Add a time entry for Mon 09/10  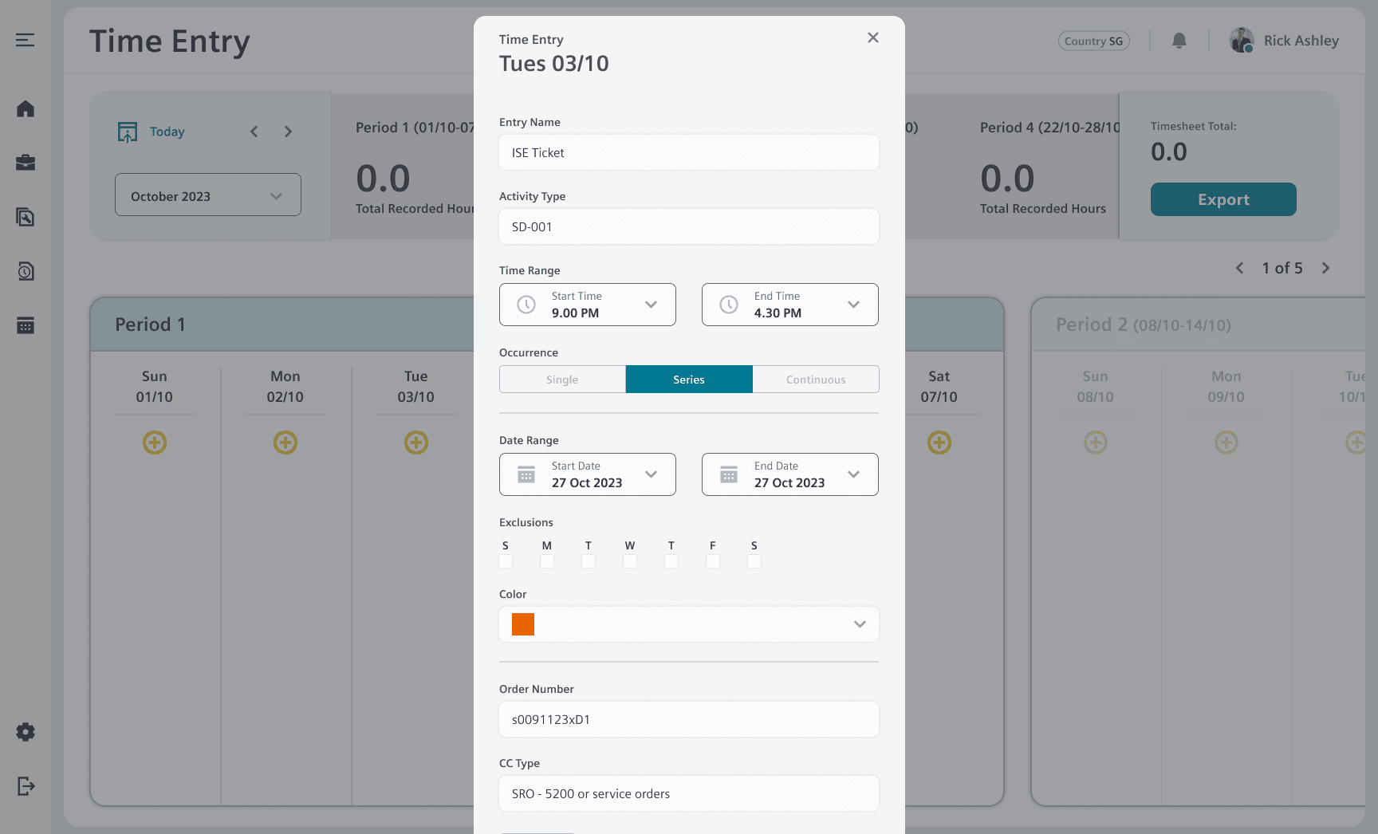pyautogui.click(x=1226, y=443)
